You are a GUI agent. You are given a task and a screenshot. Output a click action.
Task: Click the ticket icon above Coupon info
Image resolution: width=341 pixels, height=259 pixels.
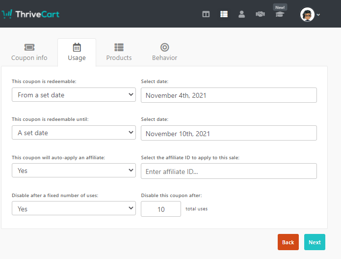29,47
